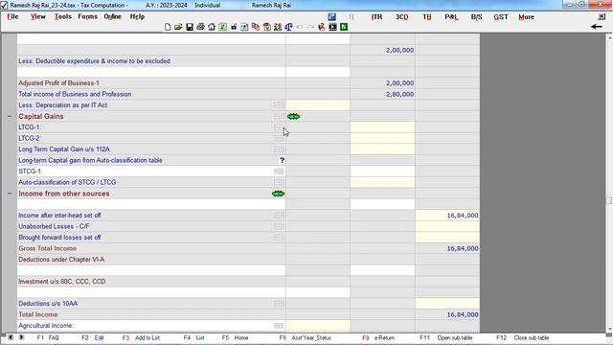The image size is (613, 345).
Task: Click the green N toolbar icon
Action: 344,27
